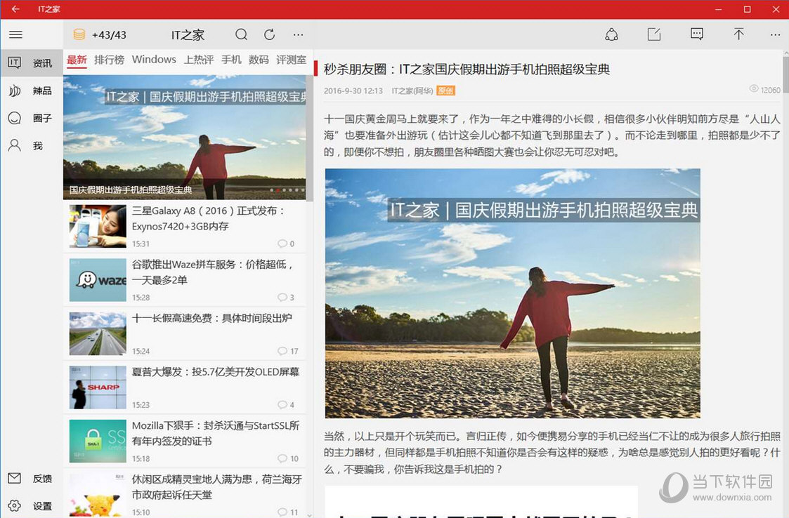Open the 设置 settings page

click(32, 506)
